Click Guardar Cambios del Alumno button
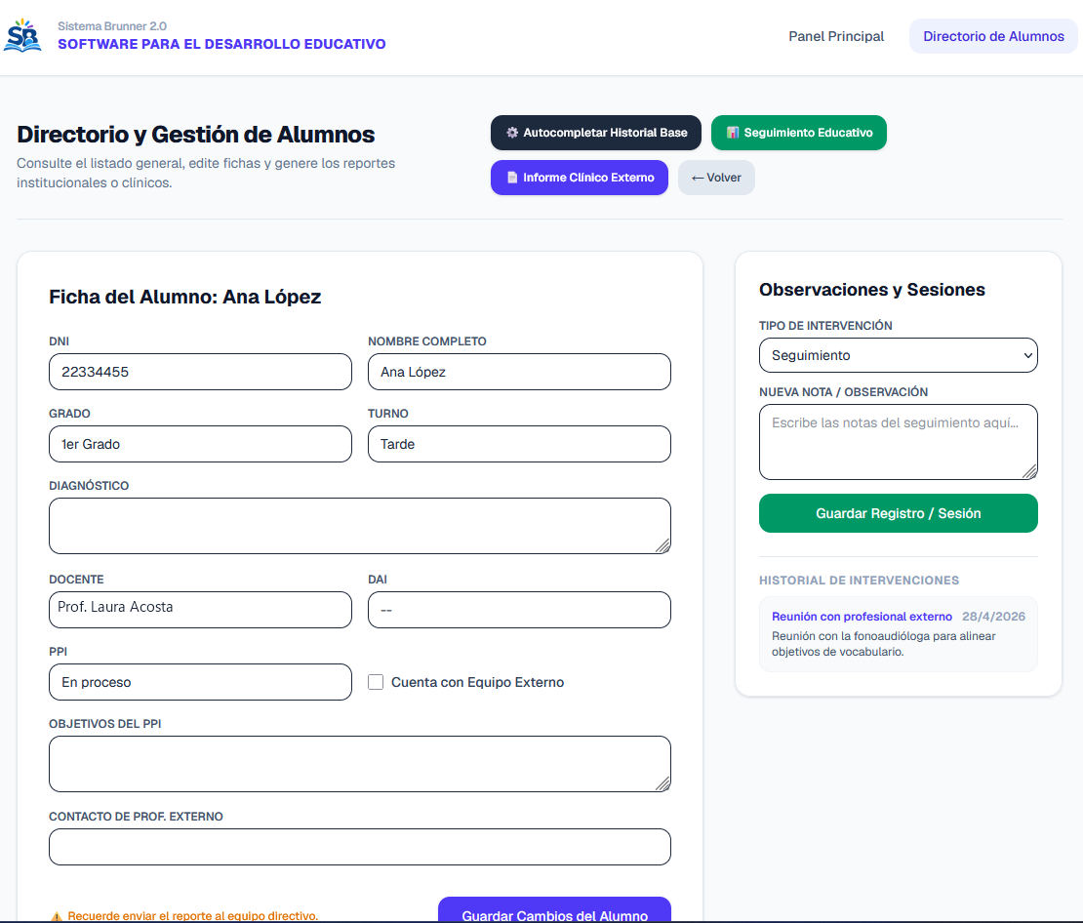Screen dimensions: 1083x923 point(554,910)
